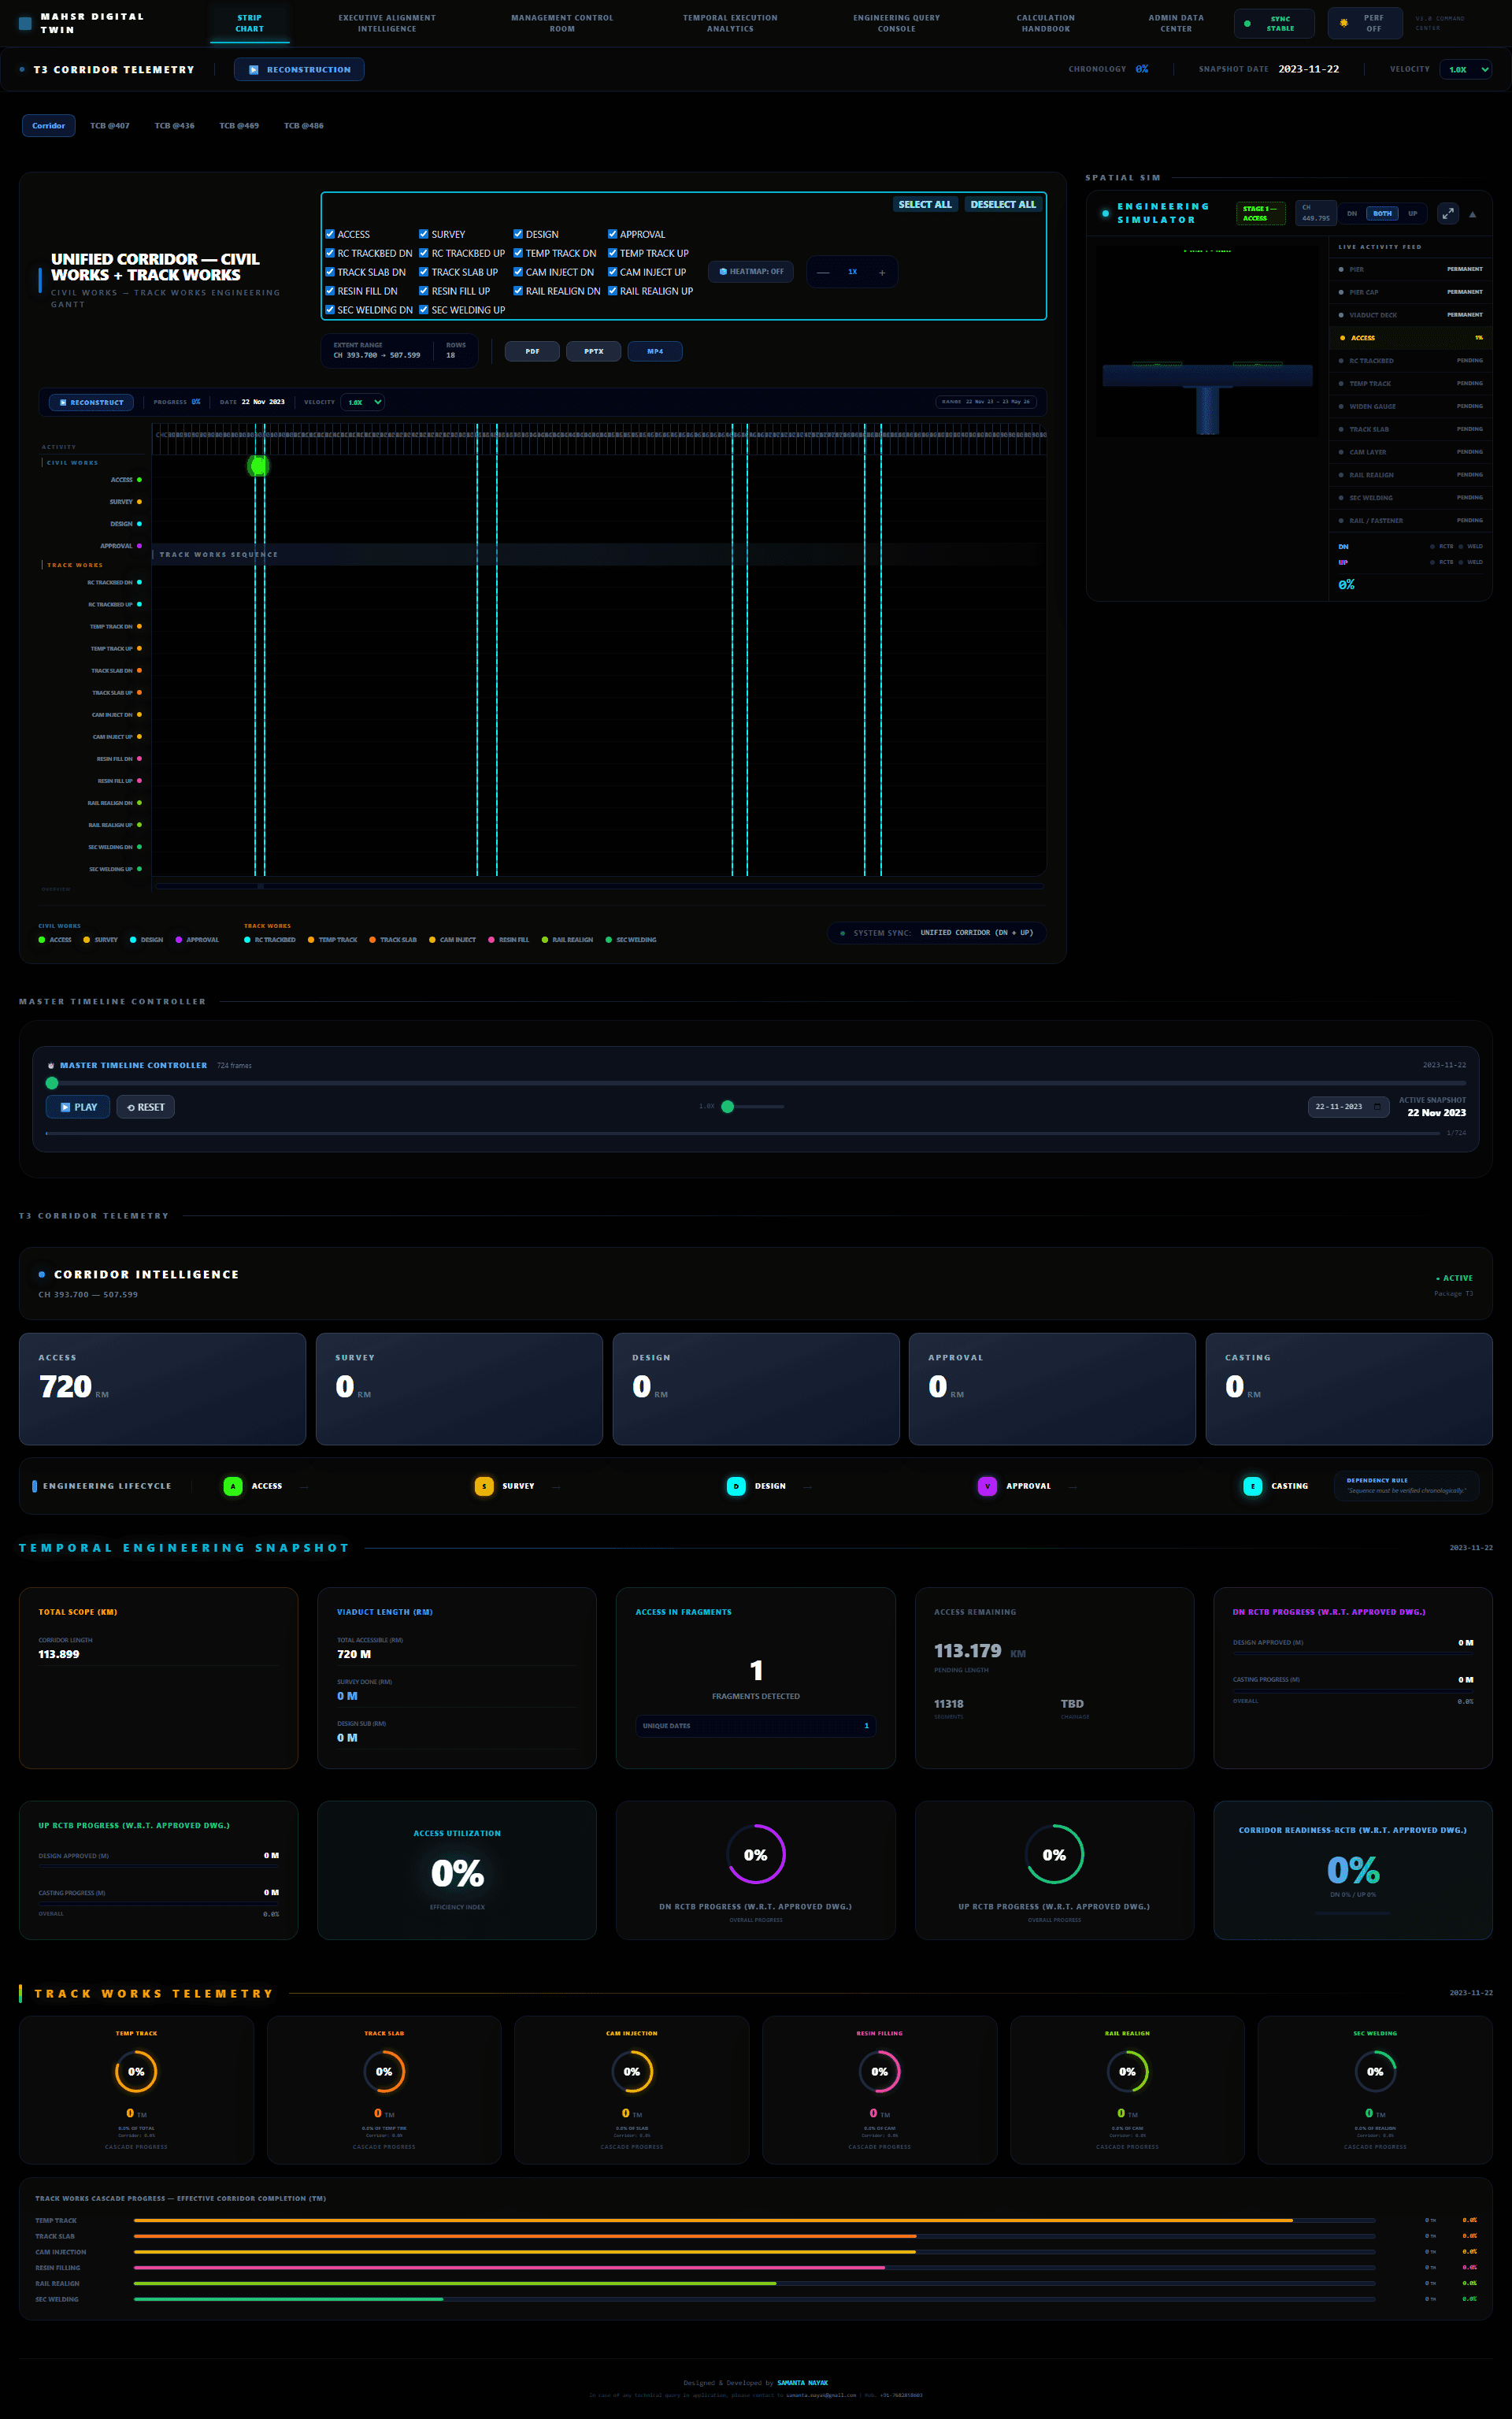The width and height of the screenshot is (1512, 2419).
Task: Open the header Velocity 1.0X dropdown
Action: (1466, 70)
